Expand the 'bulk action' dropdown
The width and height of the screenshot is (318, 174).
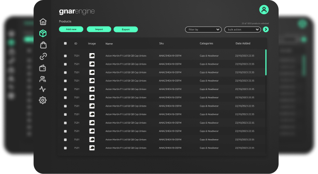coord(242,29)
